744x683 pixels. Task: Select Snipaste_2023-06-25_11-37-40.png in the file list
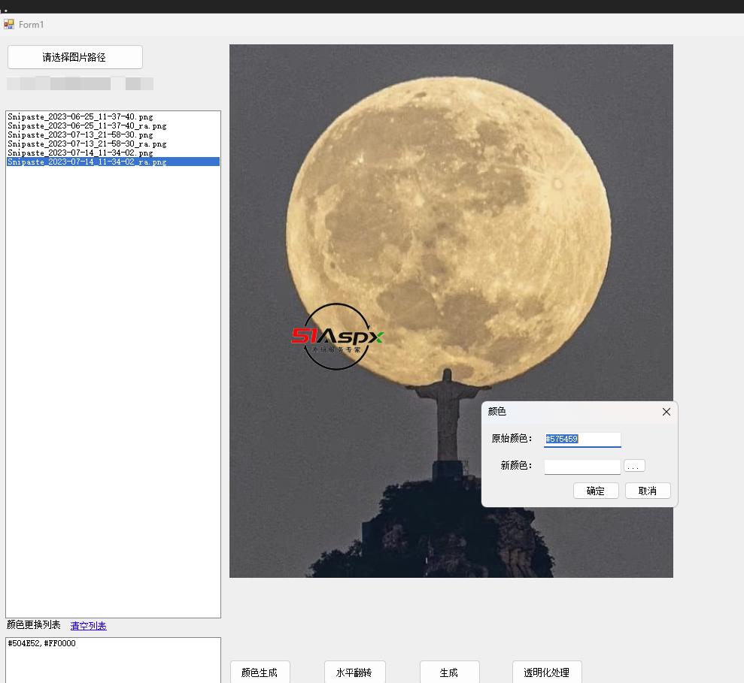coord(80,117)
